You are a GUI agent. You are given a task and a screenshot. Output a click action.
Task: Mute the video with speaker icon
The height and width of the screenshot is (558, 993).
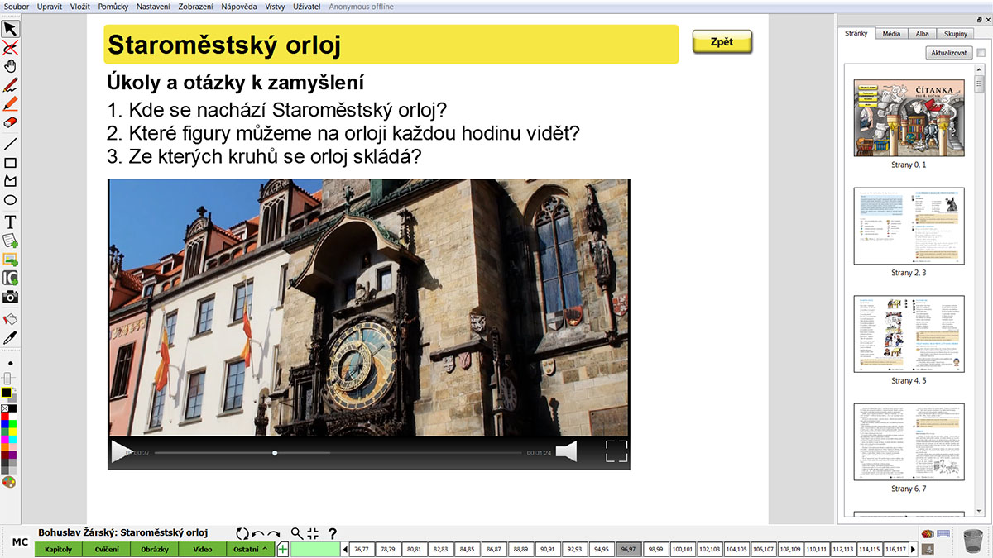566,451
